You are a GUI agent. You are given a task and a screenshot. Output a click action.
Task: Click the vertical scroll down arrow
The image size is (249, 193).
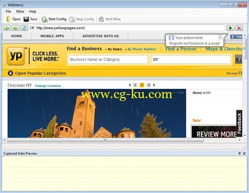(x=245, y=135)
